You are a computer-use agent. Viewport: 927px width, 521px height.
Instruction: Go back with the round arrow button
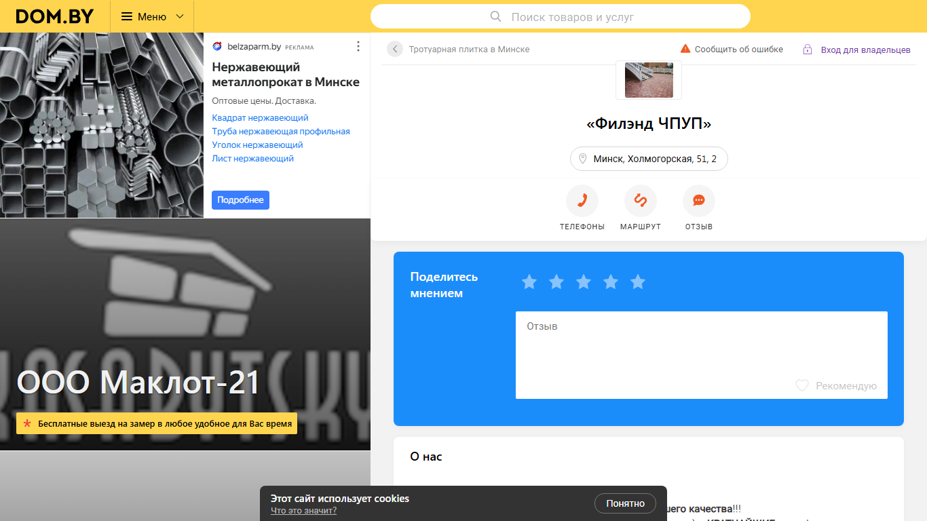[395, 49]
